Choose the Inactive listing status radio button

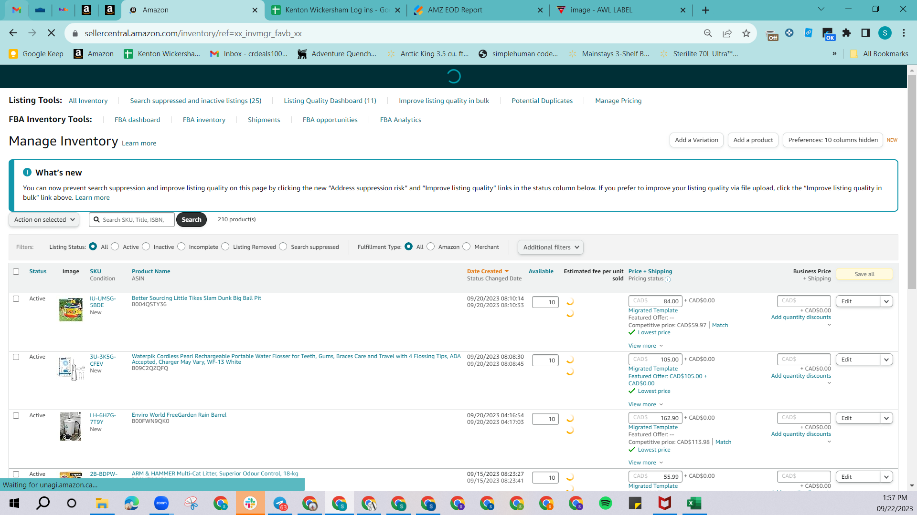click(x=146, y=247)
